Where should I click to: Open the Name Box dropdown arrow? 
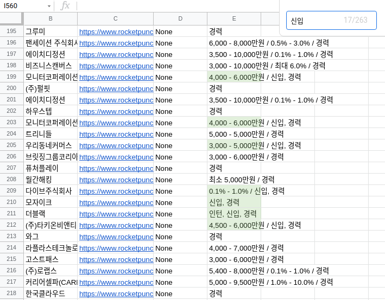point(49,6)
